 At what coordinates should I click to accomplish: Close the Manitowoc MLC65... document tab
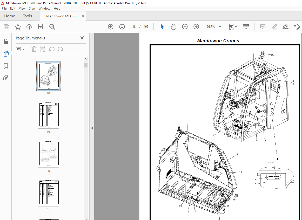pyautogui.click(x=83, y=16)
